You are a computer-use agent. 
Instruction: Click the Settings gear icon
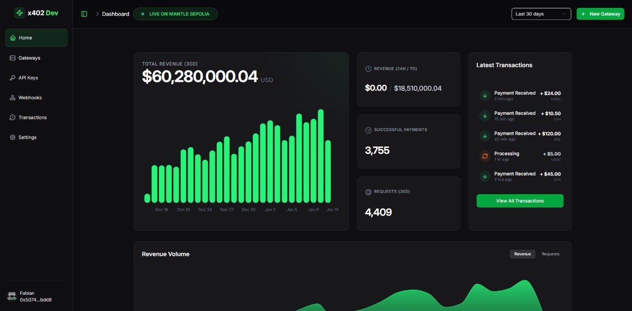tap(13, 138)
